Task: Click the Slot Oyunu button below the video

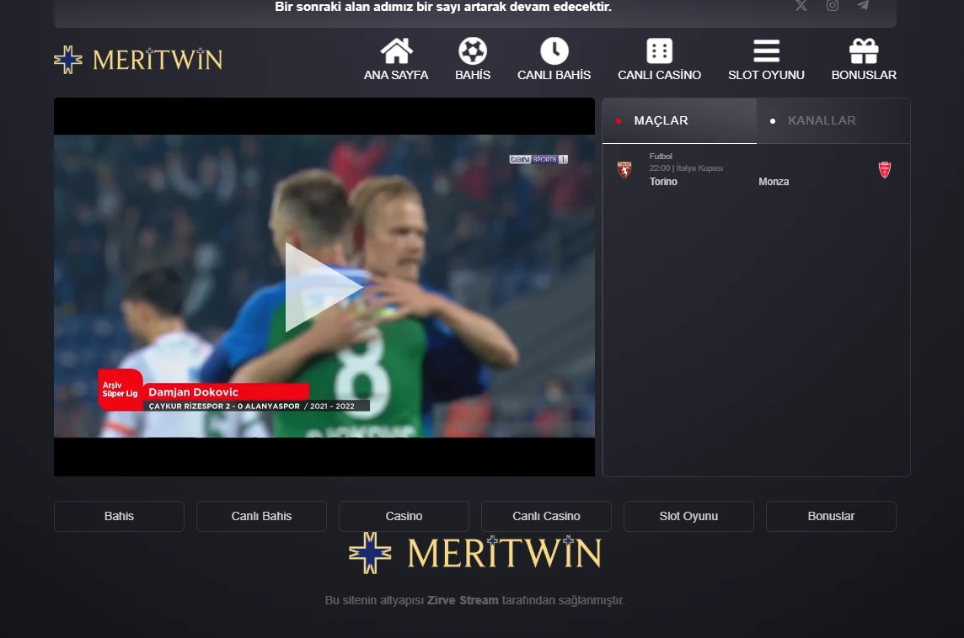Action: pyautogui.click(x=688, y=517)
